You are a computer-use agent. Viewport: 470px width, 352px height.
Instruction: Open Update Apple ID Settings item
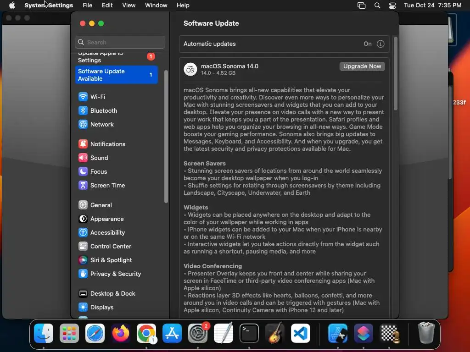(x=117, y=57)
